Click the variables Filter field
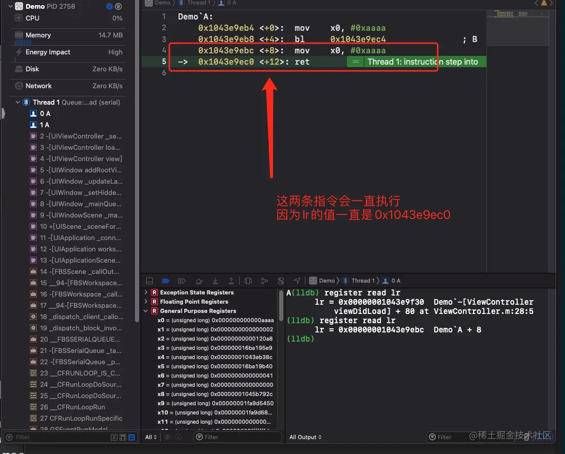565x454 pixels. 238,437
